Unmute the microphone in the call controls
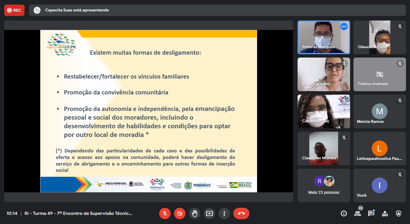This screenshot has width=410, height=224. [x=165, y=213]
